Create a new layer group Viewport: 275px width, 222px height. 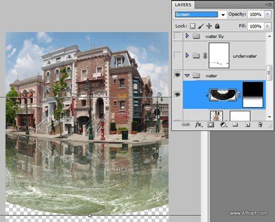tap(235, 124)
